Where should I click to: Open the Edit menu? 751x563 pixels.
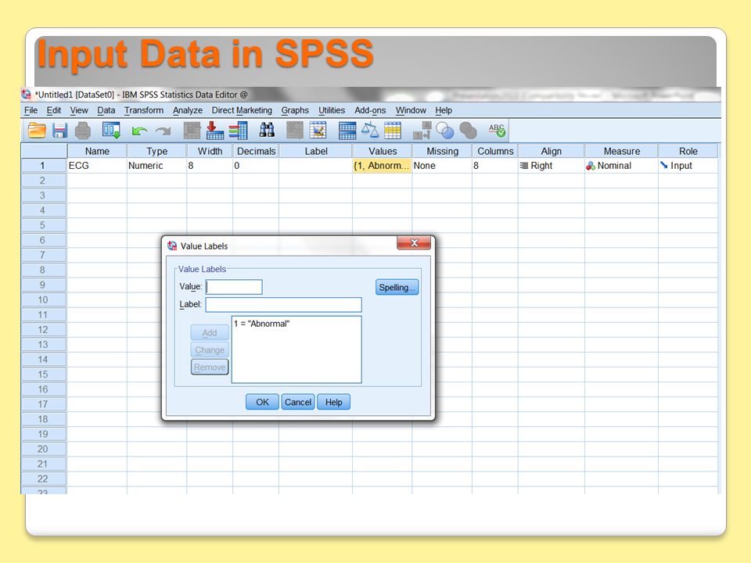[x=54, y=110]
